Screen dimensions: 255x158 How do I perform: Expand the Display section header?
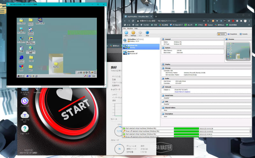click(206, 65)
